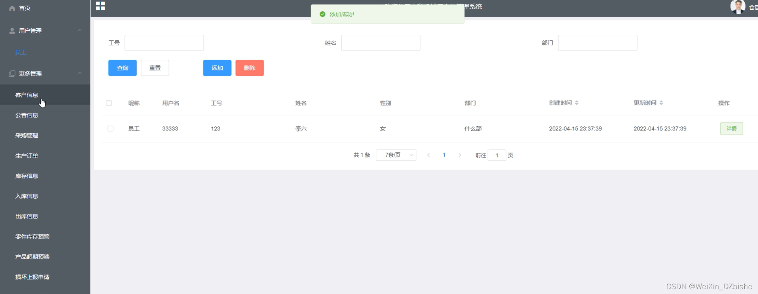The width and height of the screenshot is (758, 294).
Task: Open 零件库存预警 in sidebar
Action: tap(32, 236)
